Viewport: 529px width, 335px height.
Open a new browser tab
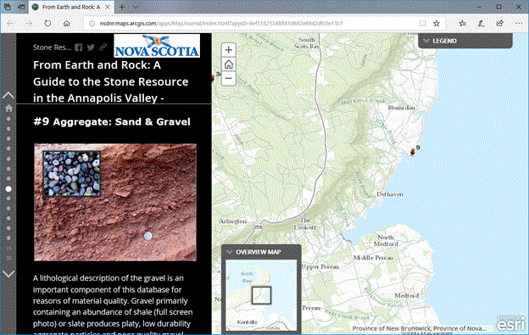point(122,7)
